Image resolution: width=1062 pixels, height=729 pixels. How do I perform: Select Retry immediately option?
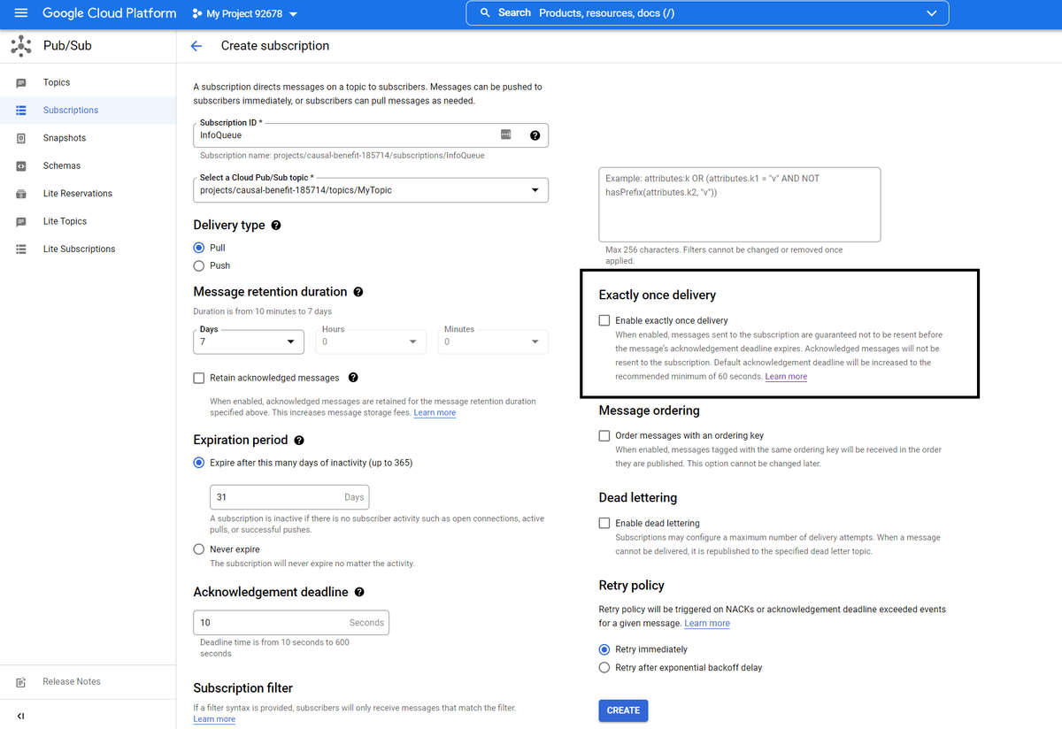pyautogui.click(x=604, y=649)
